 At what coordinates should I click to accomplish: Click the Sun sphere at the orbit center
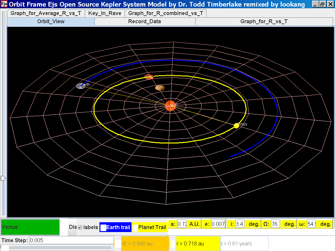[x=170, y=106]
